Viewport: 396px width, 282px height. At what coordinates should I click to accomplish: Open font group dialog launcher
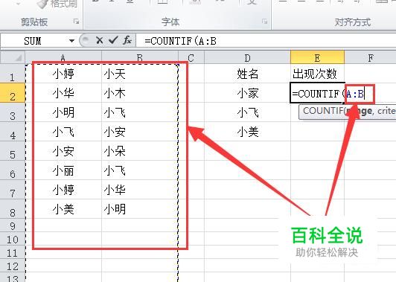[264, 22]
